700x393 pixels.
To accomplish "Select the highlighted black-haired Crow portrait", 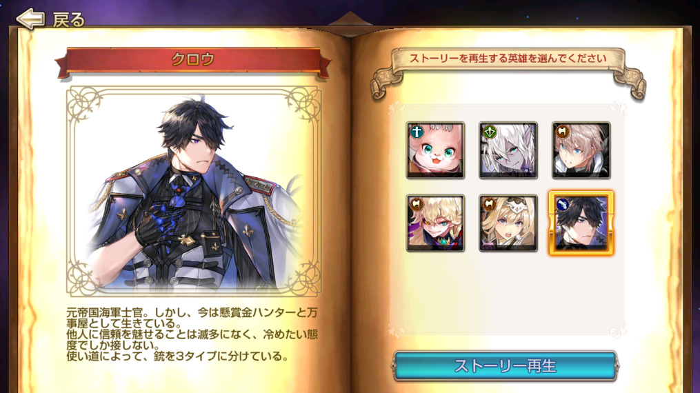I will [x=581, y=223].
